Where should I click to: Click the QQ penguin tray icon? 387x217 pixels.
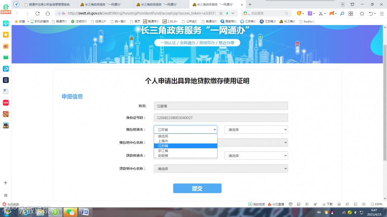332,212
